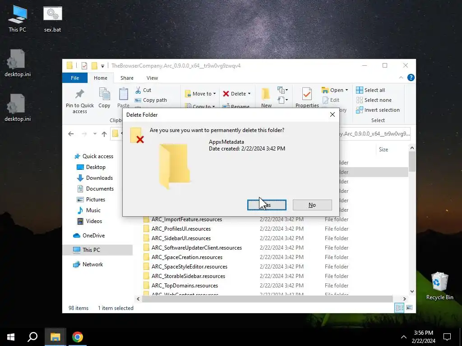Expand the Delete dropdown arrow
This screenshot has width=462, height=346.
(x=249, y=94)
